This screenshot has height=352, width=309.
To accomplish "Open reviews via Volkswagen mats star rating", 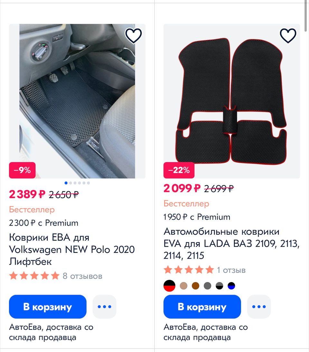I will pyautogui.click(x=34, y=276).
